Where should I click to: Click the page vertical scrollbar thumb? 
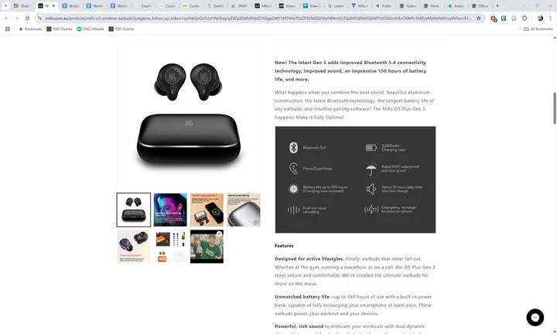pos(554,108)
